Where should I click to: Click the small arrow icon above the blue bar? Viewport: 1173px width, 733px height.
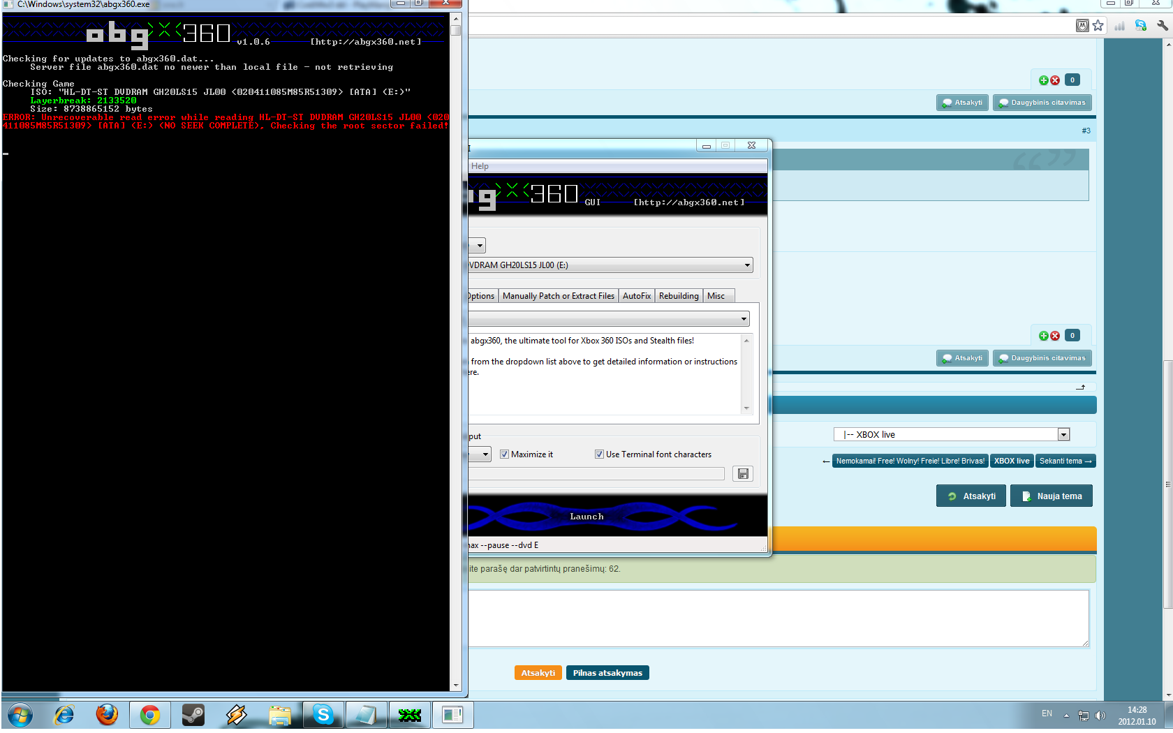pos(1080,387)
